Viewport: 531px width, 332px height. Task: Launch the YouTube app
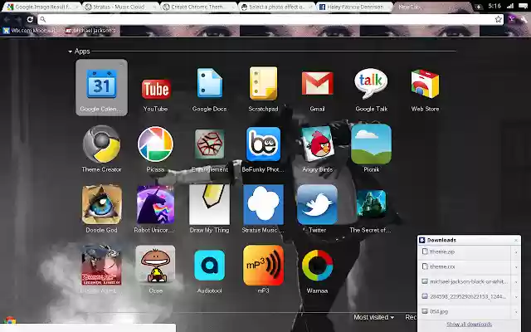pyautogui.click(x=155, y=90)
